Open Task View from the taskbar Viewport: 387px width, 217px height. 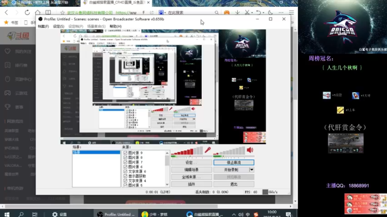[x=35, y=214]
